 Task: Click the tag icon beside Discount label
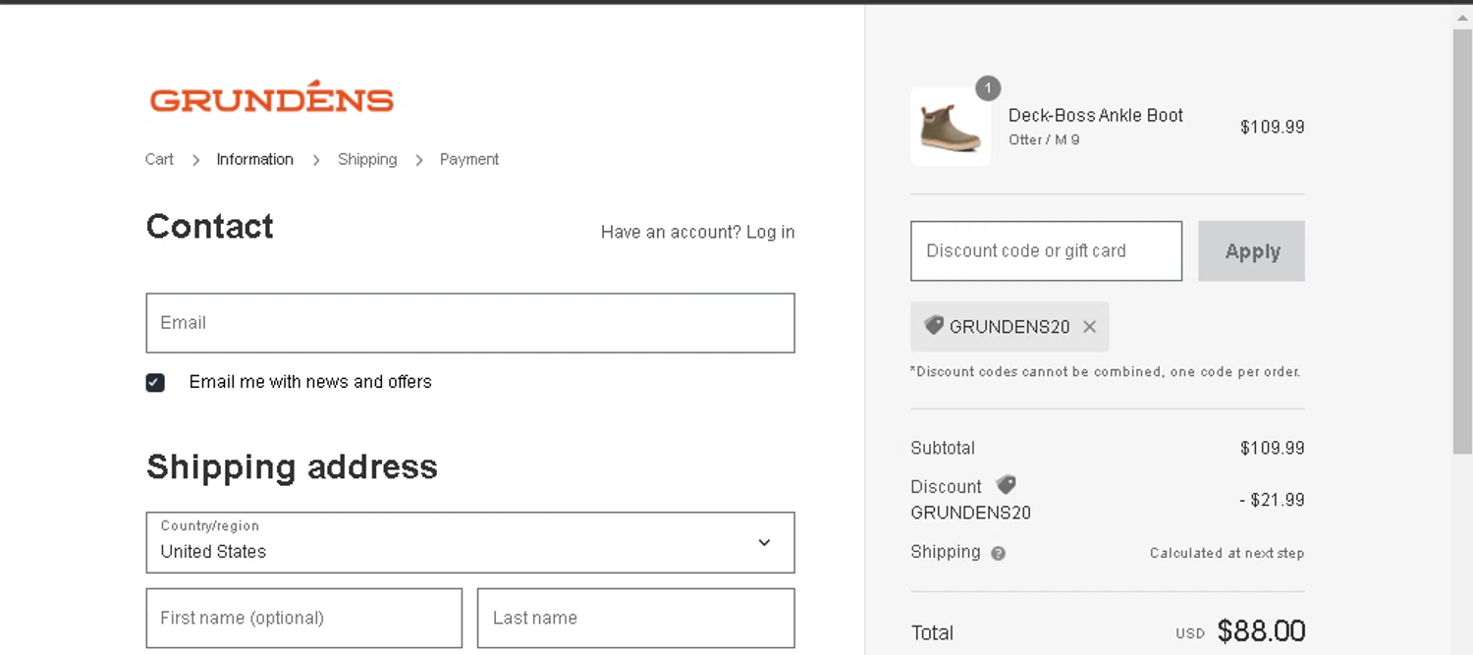(x=1006, y=485)
